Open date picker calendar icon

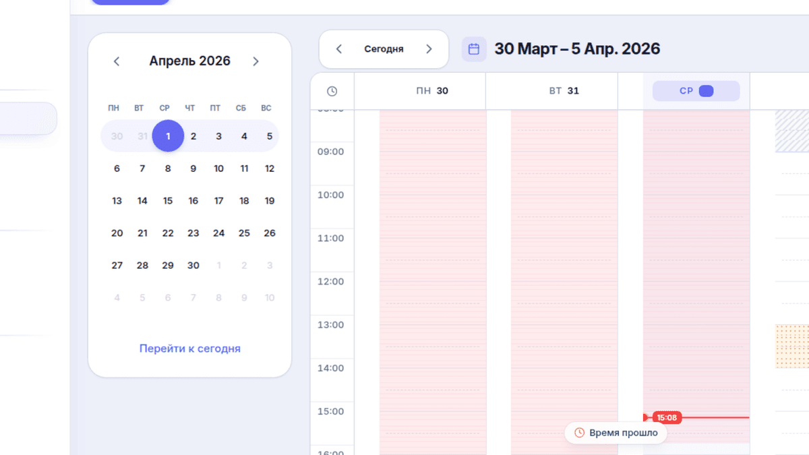coord(474,49)
